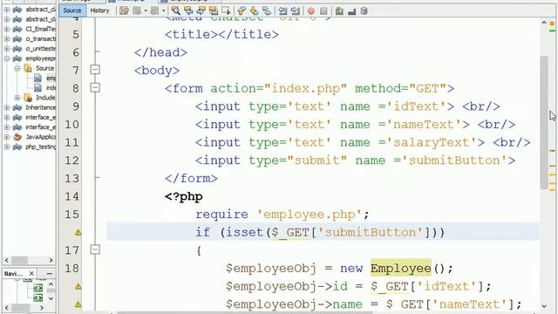
Task: Click the Last Edit location icon
Action: coord(124,10)
